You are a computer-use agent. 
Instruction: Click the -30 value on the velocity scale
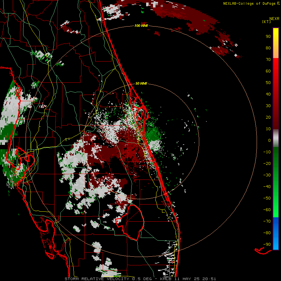click(x=267, y=175)
